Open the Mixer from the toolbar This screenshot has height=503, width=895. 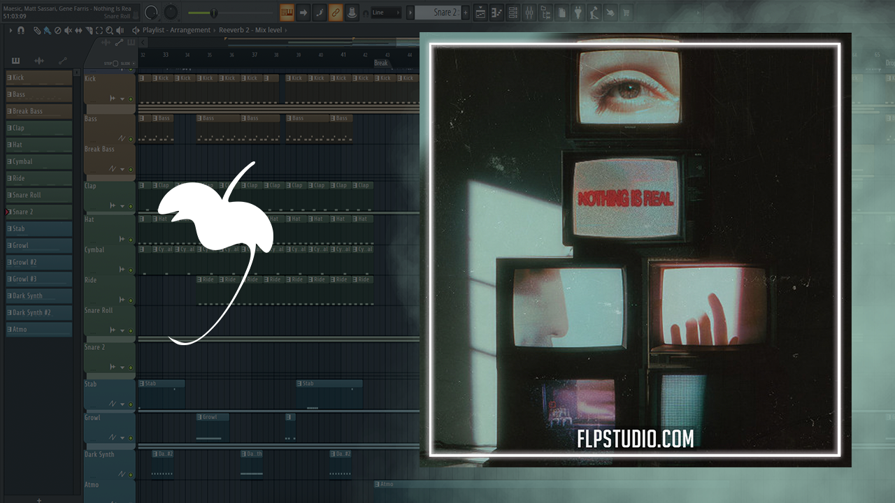[529, 13]
